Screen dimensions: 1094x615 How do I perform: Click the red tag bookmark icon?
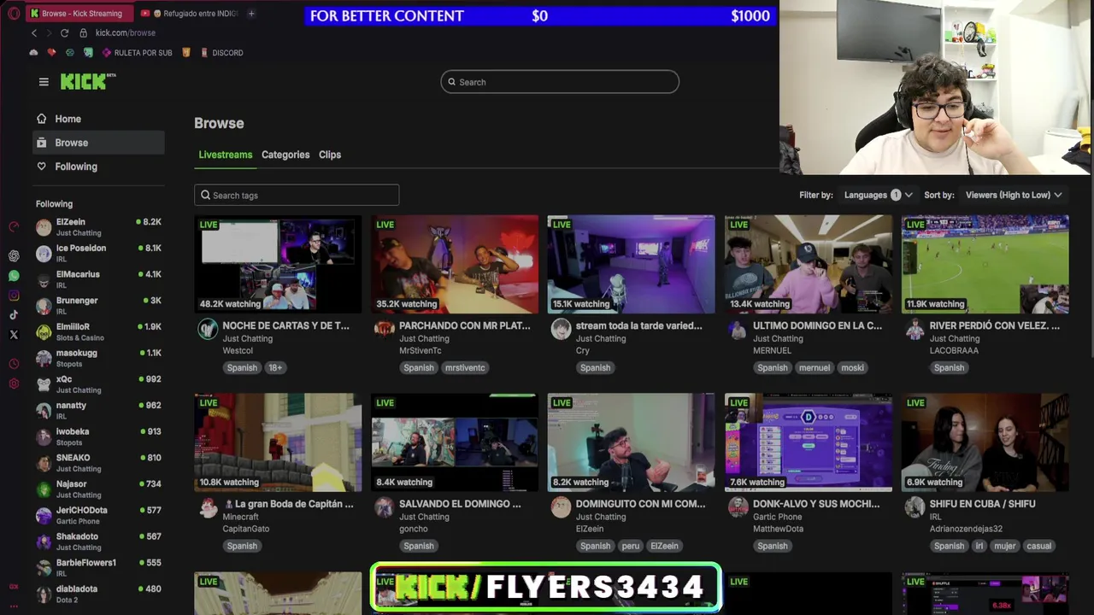click(51, 52)
